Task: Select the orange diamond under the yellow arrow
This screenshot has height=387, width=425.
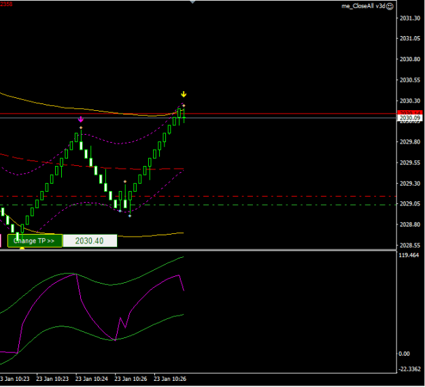Action: click(x=184, y=105)
